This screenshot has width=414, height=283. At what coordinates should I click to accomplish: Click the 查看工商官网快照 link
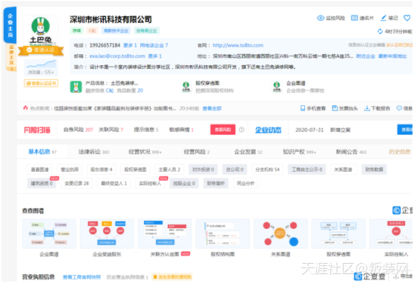click(82, 277)
